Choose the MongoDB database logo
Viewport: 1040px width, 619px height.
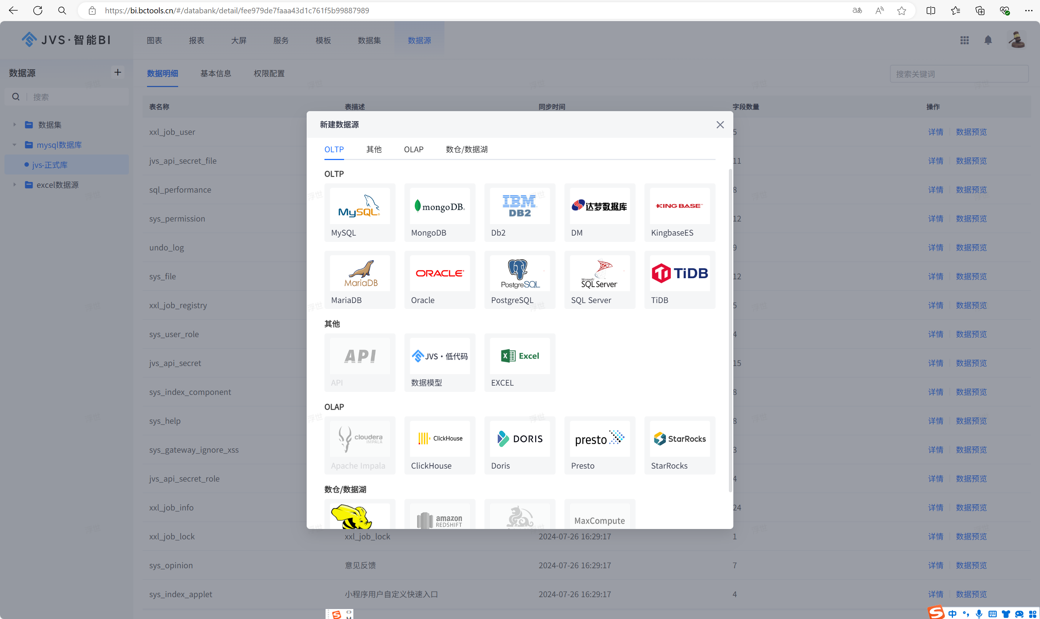click(440, 206)
